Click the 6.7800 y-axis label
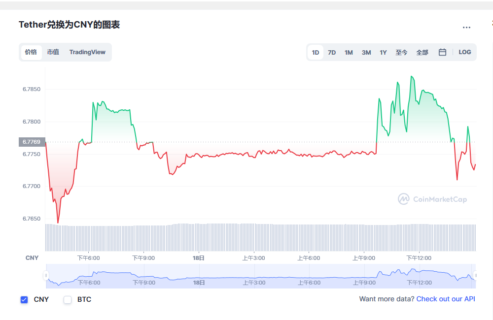The image size is (493, 320). tap(32, 122)
